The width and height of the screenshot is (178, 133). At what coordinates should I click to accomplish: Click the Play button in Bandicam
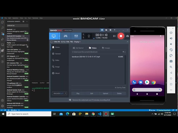click(78, 93)
